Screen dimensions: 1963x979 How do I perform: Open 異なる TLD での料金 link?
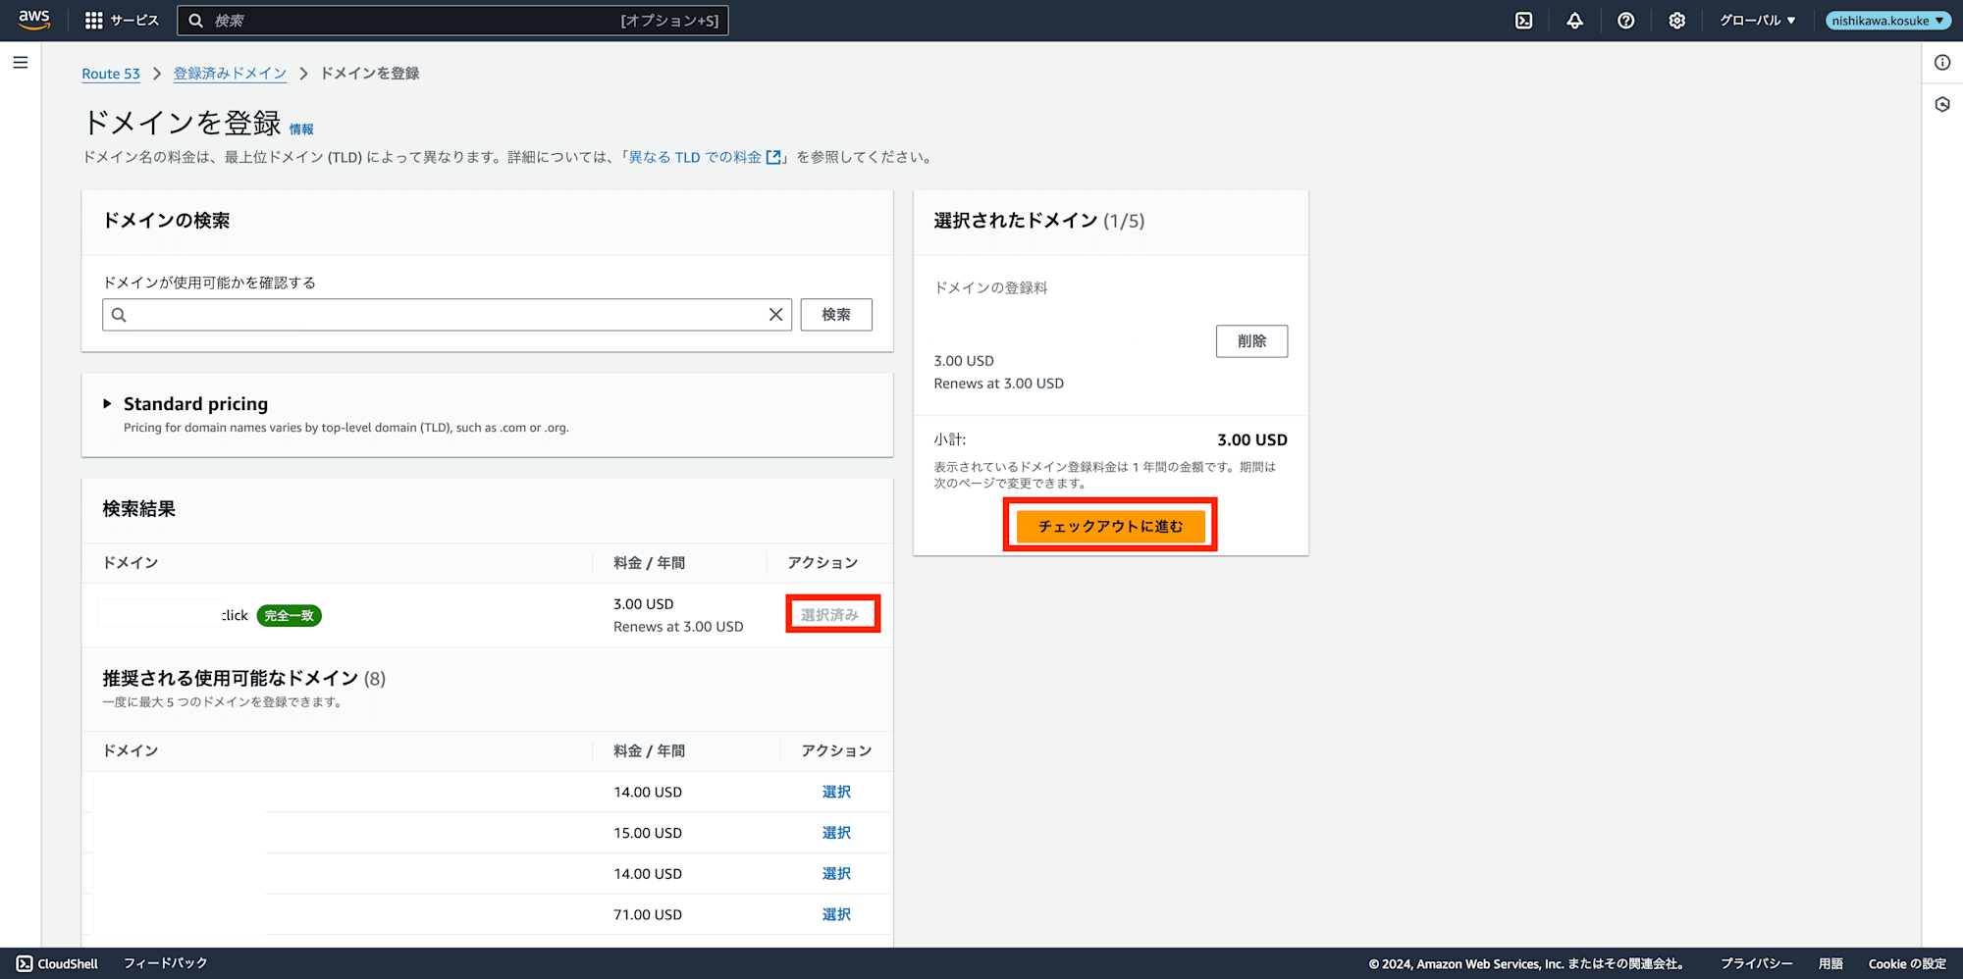pos(705,157)
